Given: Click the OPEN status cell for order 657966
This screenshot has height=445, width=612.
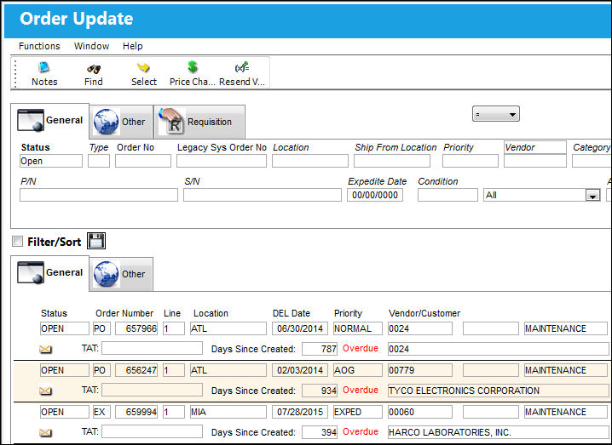Looking at the screenshot, I should (65, 328).
